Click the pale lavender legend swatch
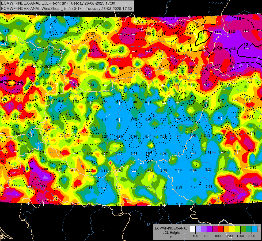262x241 pixels. 198,229
